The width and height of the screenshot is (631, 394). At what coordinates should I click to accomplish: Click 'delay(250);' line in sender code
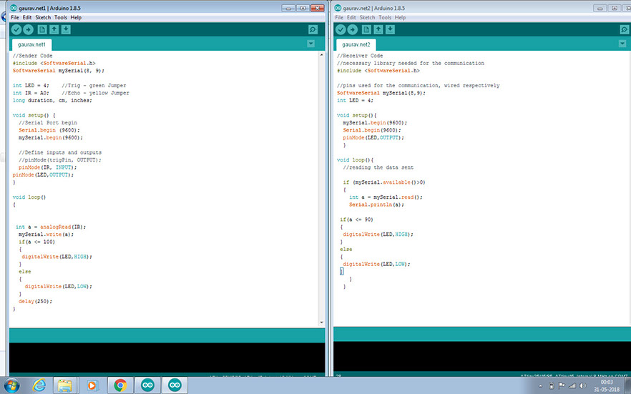pos(36,301)
